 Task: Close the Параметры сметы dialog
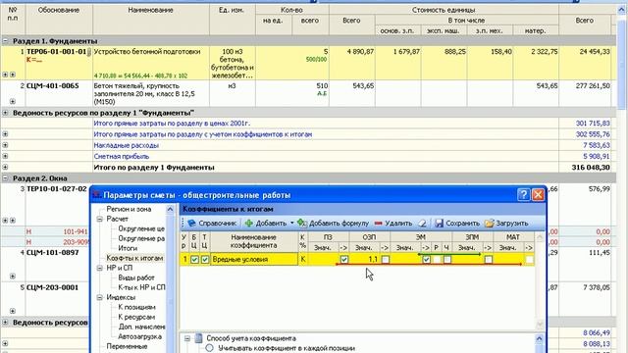pos(538,195)
